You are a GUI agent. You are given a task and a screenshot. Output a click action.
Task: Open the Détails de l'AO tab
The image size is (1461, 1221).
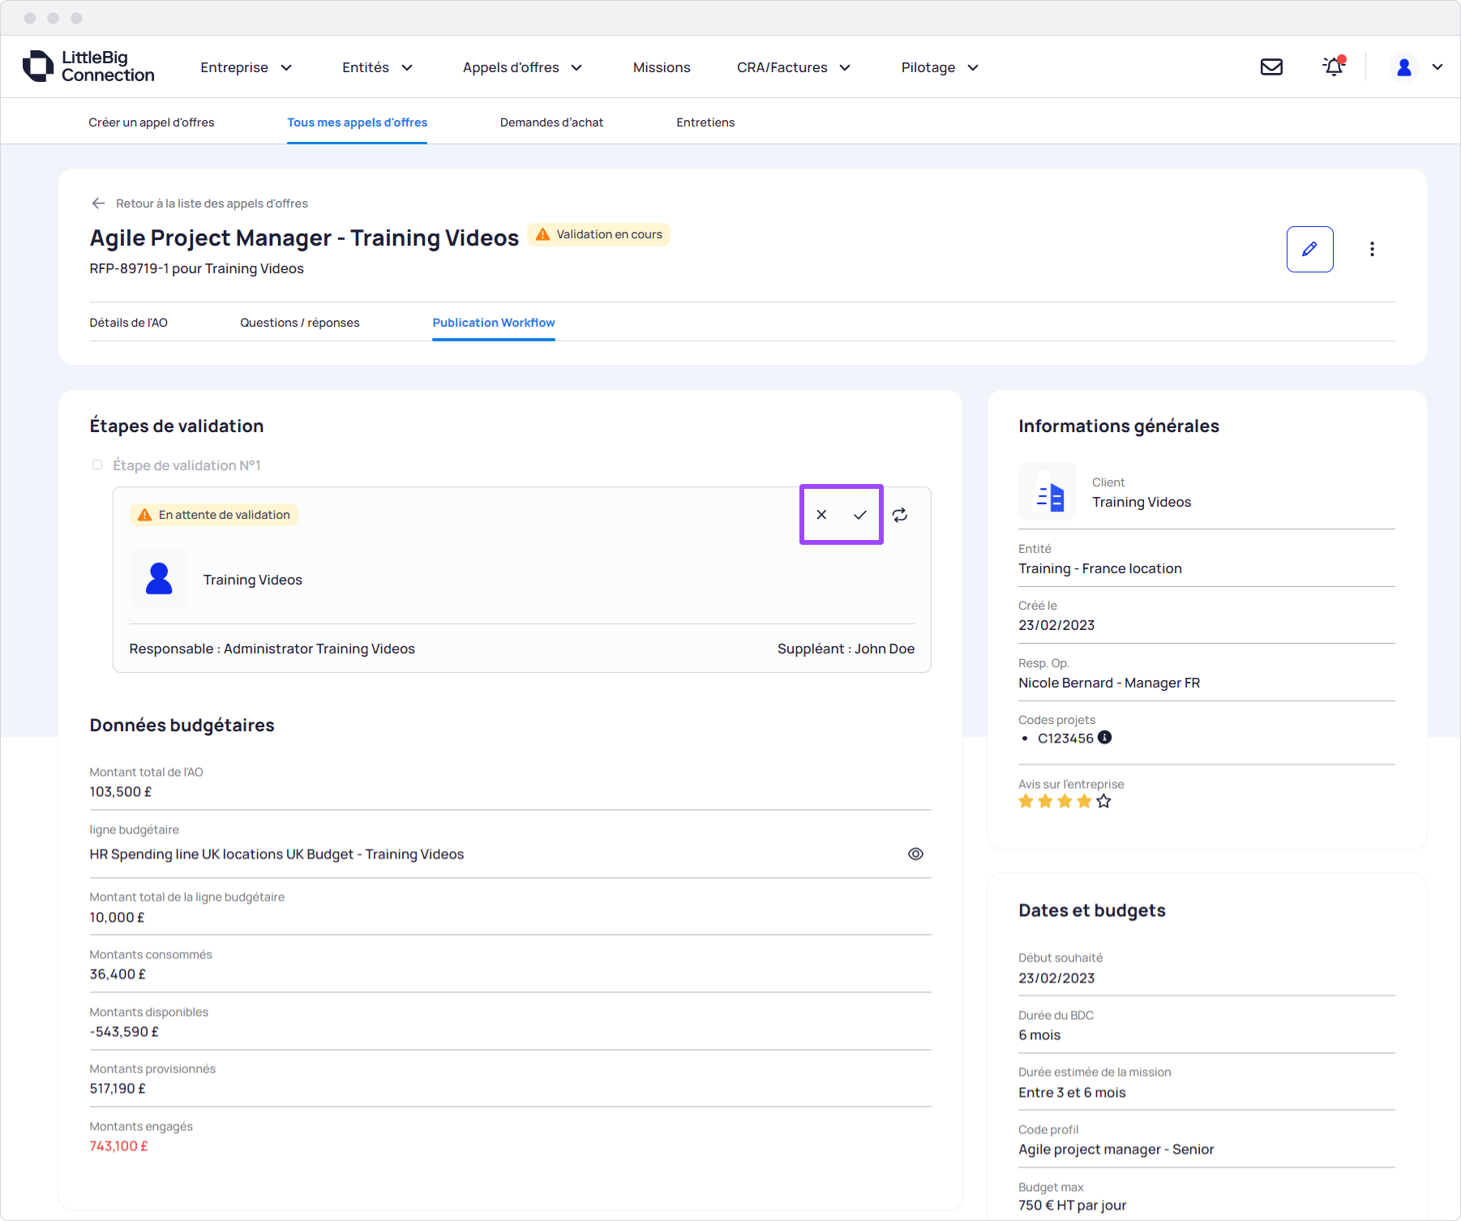point(128,323)
